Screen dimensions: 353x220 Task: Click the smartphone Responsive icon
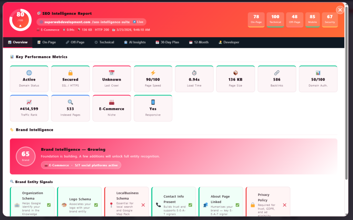coord(153,102)
